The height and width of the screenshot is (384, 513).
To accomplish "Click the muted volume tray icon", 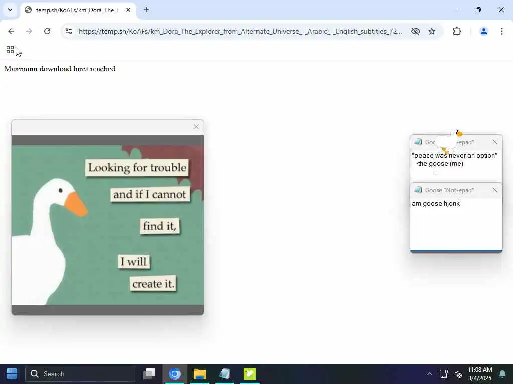I will tap(458, 374).
